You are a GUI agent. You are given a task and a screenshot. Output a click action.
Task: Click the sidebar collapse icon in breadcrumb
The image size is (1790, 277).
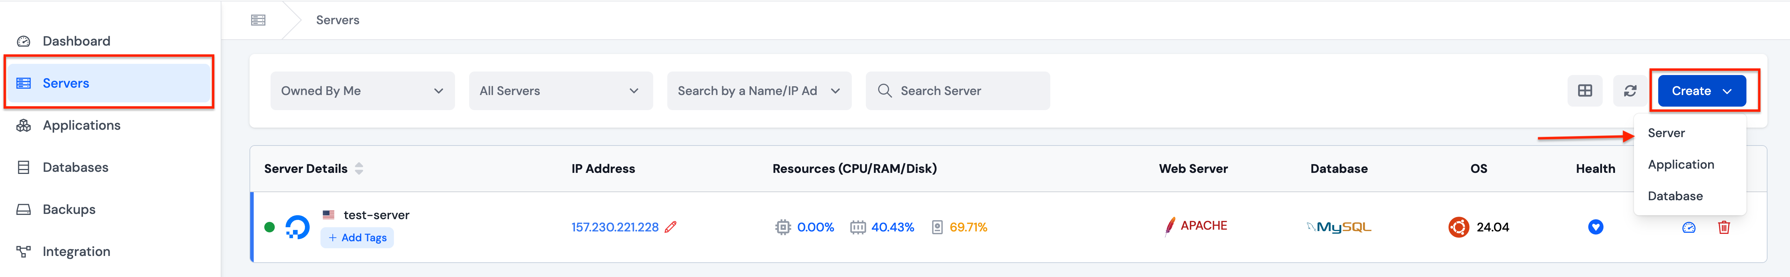click(x=258, y=20)
